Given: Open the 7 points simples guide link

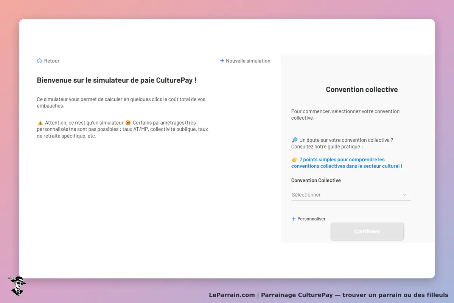Looking at the screenshot, I should tap(347, 163).
